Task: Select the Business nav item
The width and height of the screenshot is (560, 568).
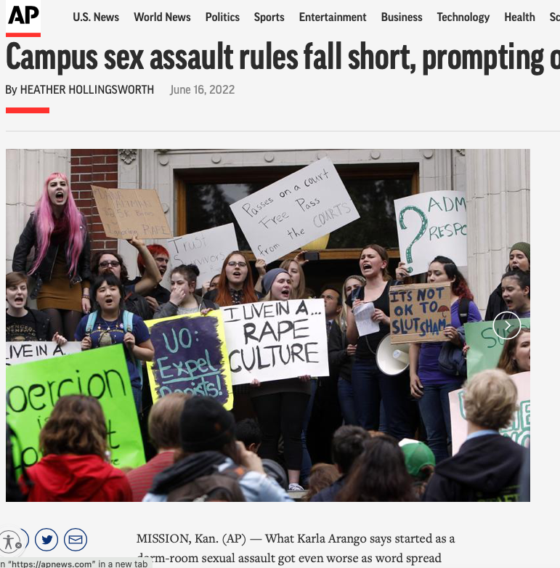Action: [x=402, y=17]
